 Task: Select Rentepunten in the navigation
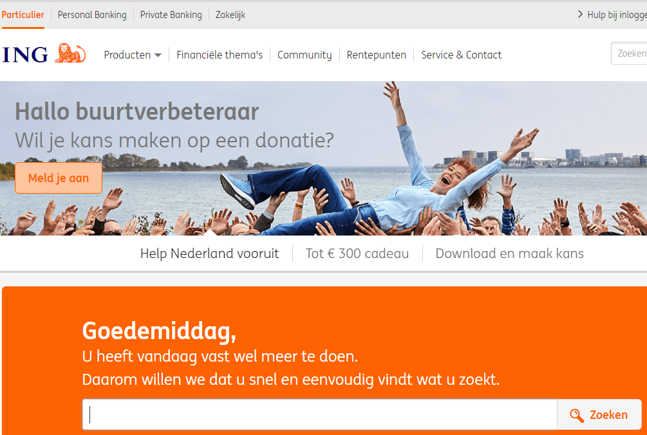coord(377,55)
